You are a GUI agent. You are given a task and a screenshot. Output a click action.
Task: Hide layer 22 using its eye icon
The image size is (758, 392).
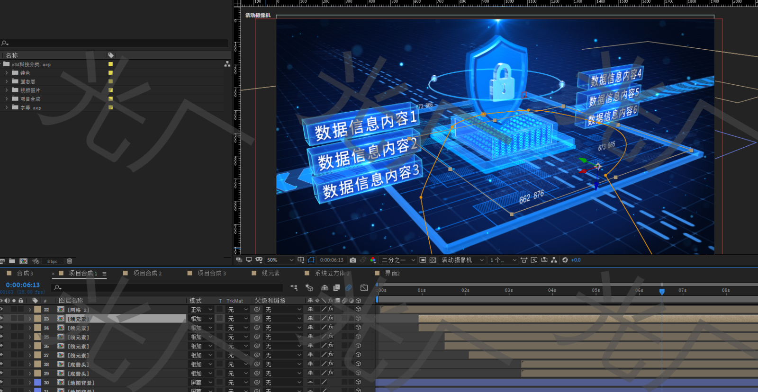tap(1, 309)
